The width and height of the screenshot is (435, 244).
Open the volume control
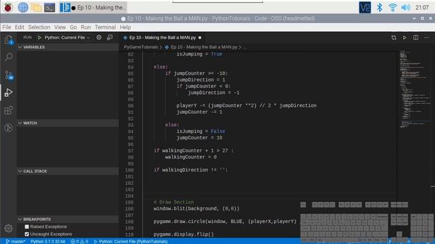[x=405, y=7]
